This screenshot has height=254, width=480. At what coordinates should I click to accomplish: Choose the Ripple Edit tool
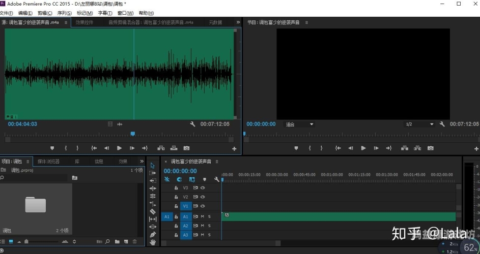click(x=153, y=188)
